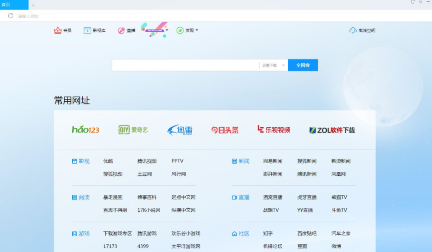
Task: Click the 会员 crown icon
Action: [x=58, y=30]
